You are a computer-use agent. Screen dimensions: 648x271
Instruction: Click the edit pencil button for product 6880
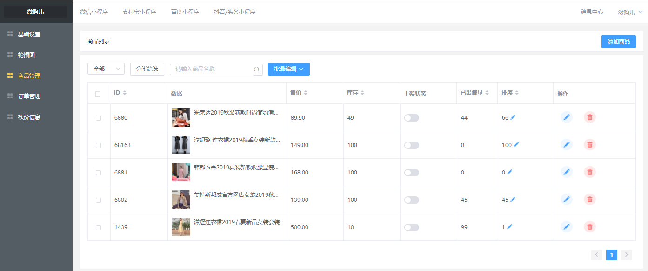point(567,117)
